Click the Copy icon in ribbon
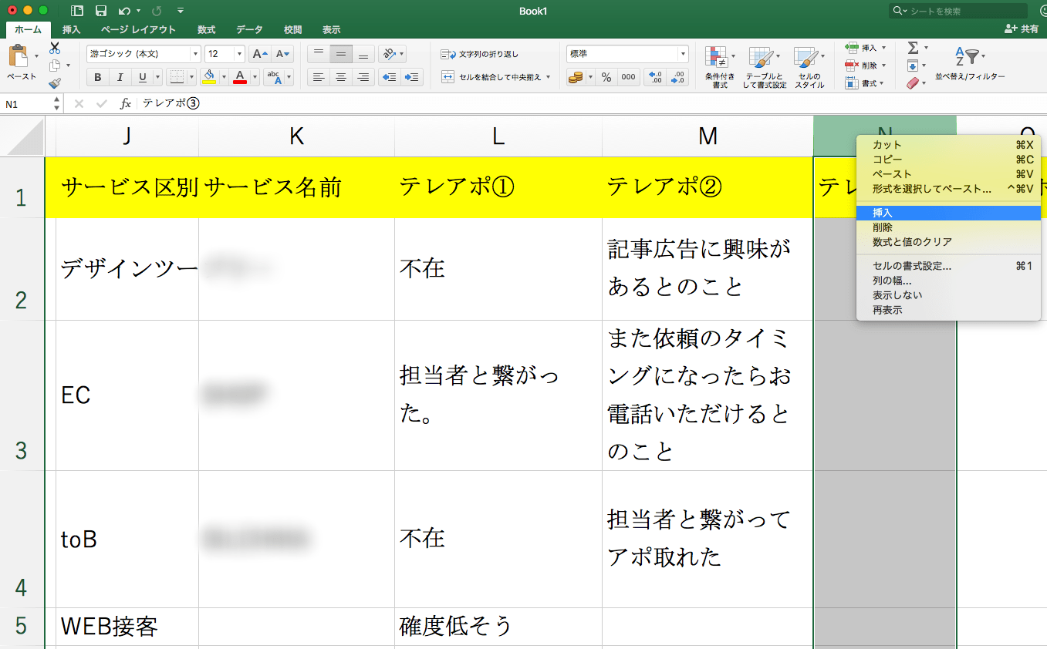This screenshot has height=649, width=1047. [55, 66]
